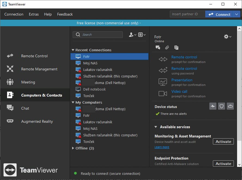This screenshot has width=242, height=180.
Task: Select Dell notebook in the list
Action: tap(109, 89)
